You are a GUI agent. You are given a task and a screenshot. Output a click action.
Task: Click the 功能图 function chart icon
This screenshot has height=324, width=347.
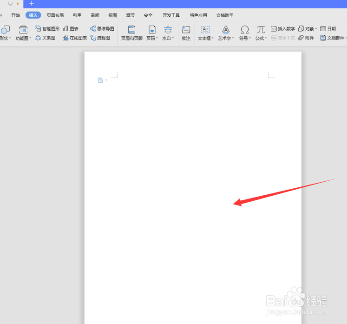(23, 30)
